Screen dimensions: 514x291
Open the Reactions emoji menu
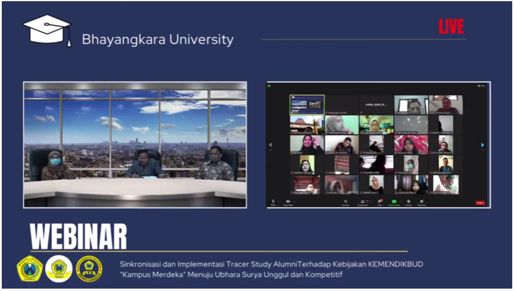[x=422, y=202]
